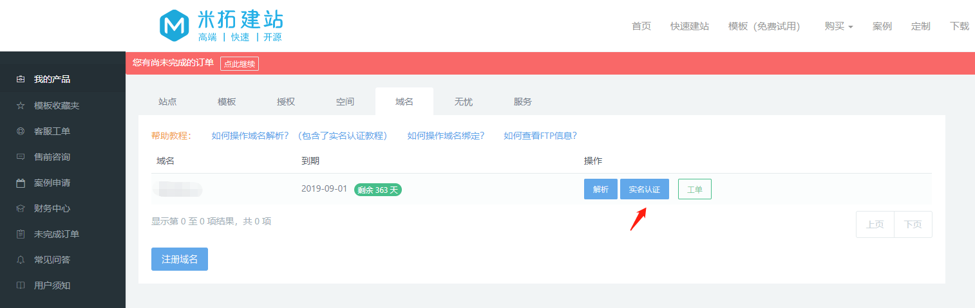Click the star icon beside 模板收藏夹
975x308 pixels.
tap(21, 105)
